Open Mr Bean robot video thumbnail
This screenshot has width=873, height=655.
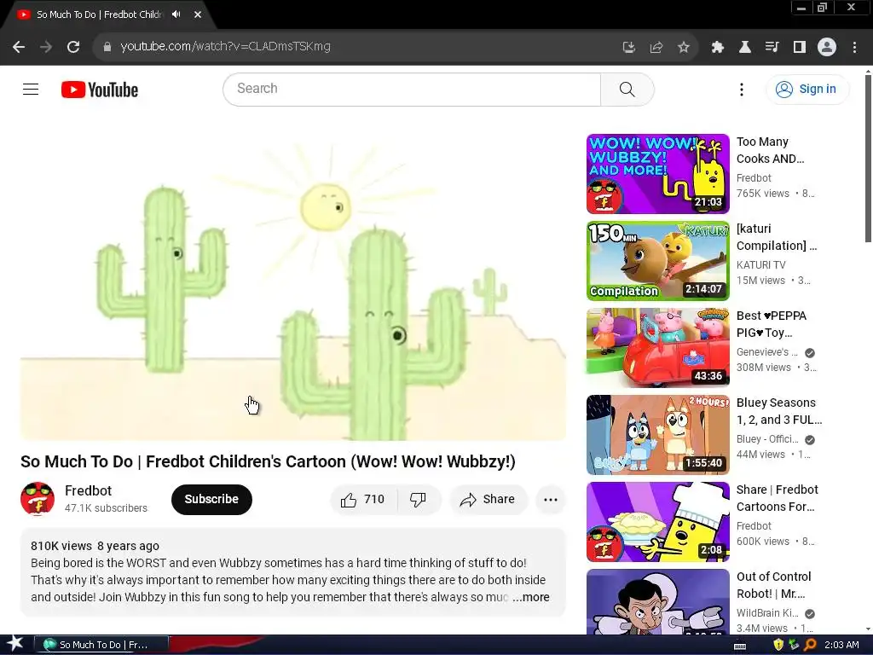[657, 601]
